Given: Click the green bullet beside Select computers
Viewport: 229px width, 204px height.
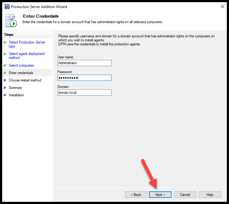Looking at the screenshot, I should click(5, 65).
